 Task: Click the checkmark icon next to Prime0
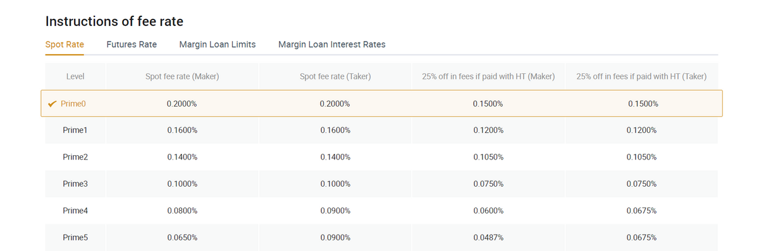click(53, 103)
